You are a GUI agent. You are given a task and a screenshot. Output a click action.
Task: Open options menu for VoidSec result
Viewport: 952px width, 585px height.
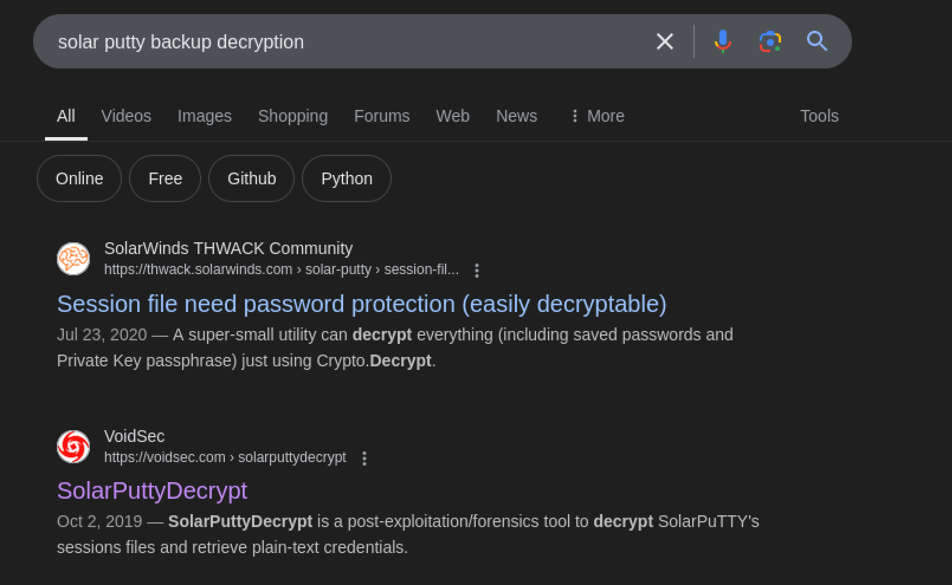(x=364, y=459)
